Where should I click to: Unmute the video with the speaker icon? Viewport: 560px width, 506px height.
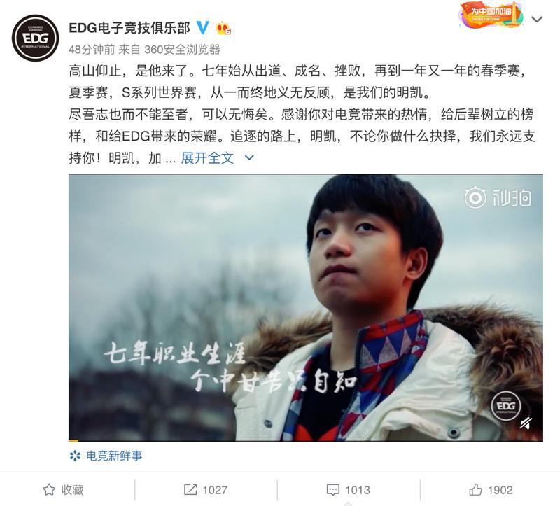(x=526, y=423)
